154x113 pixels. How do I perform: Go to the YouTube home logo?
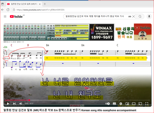16,17
